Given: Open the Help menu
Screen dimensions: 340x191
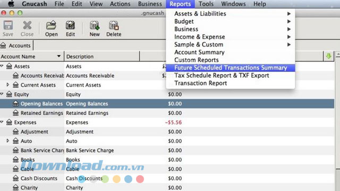Looking at the screenshot, I should click(260, 4).
